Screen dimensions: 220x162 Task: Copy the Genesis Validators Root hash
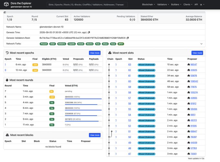pyautogui.click(x=127, y=38)
